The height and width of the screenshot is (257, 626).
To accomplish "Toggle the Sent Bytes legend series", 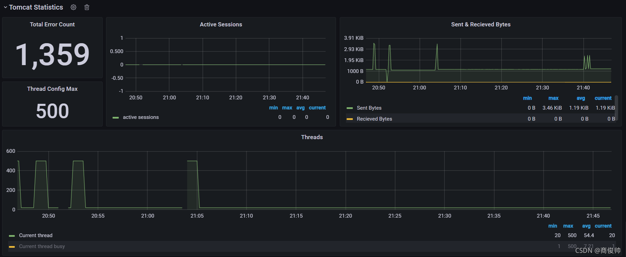I will click(x=369, y=108).
